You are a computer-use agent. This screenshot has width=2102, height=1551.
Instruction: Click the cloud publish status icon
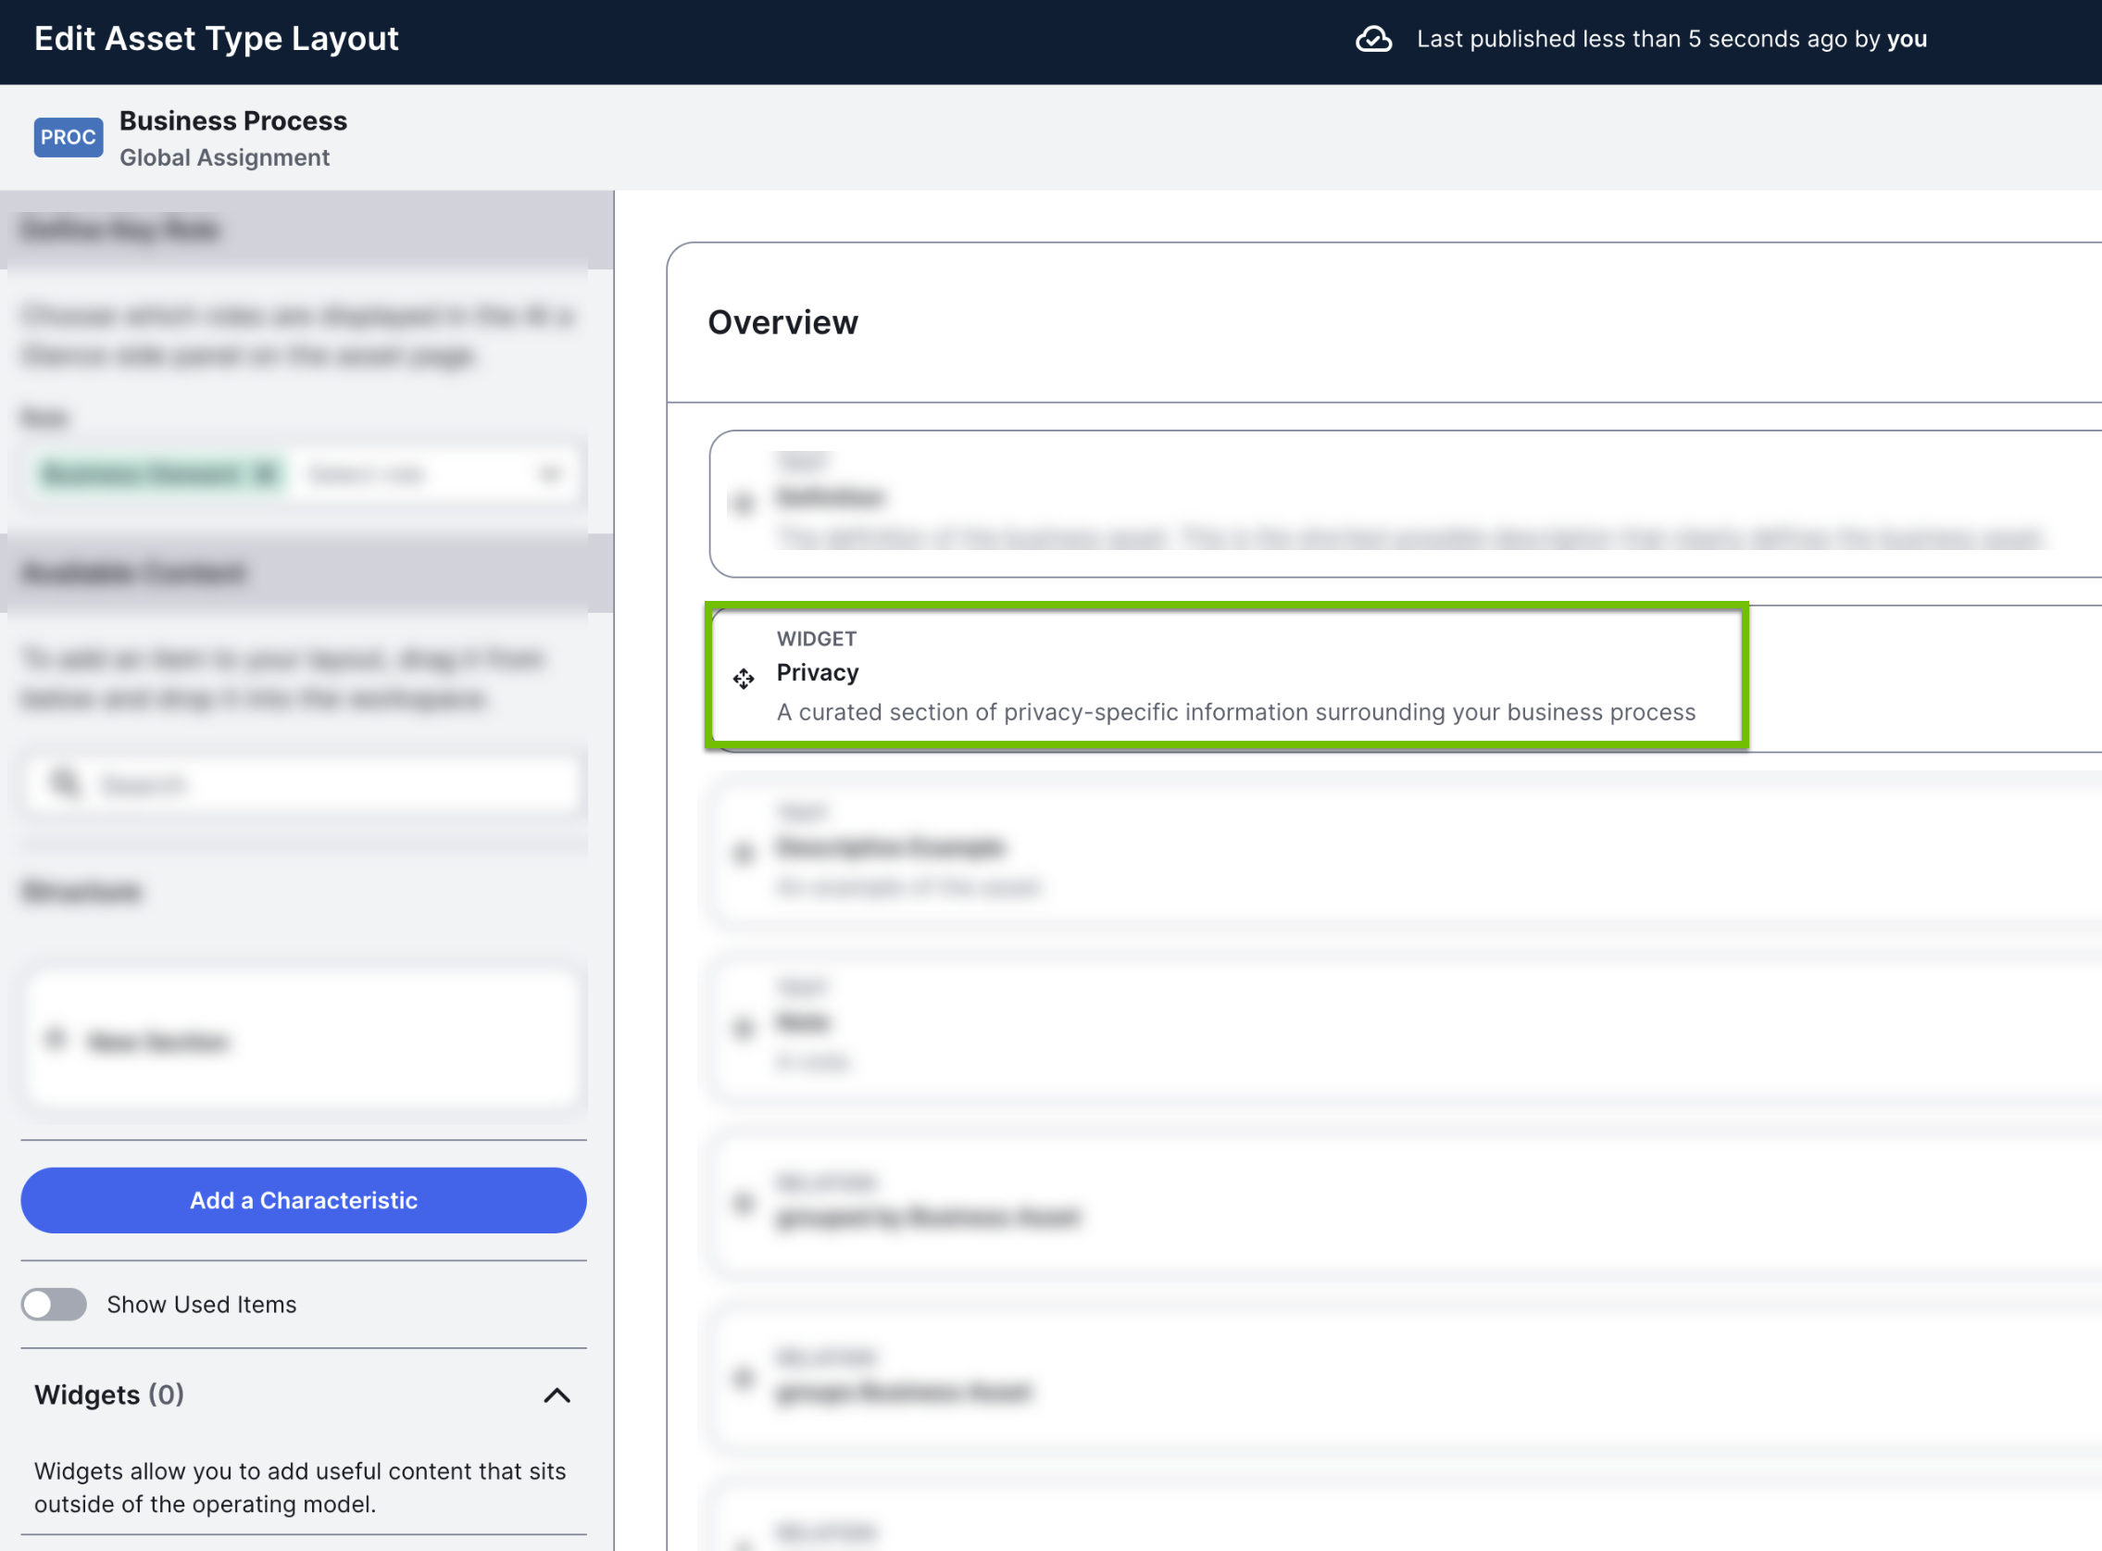(1374, 40)
